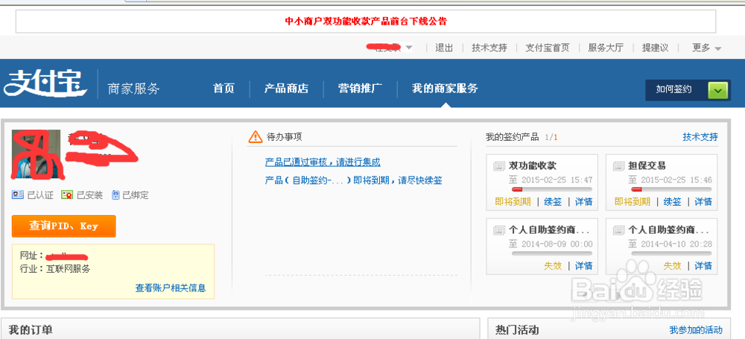Click the 担保交易 product title

[647, 166]
